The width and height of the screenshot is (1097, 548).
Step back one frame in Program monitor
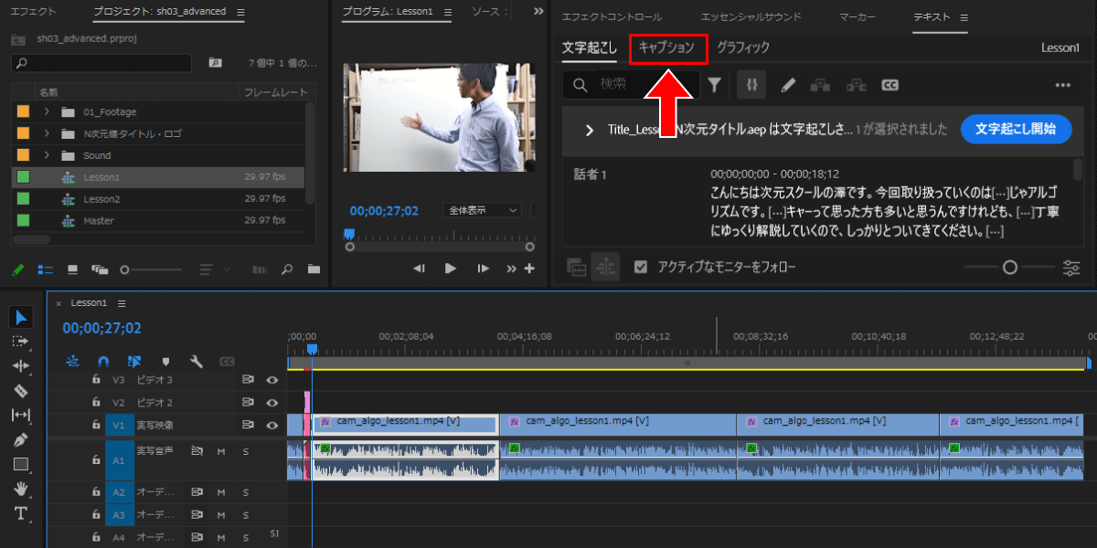[x=419, y=269]
